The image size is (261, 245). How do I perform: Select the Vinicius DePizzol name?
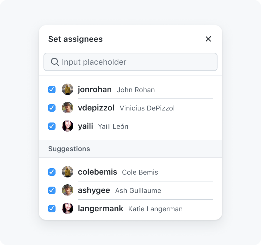(x=147, y=108)
